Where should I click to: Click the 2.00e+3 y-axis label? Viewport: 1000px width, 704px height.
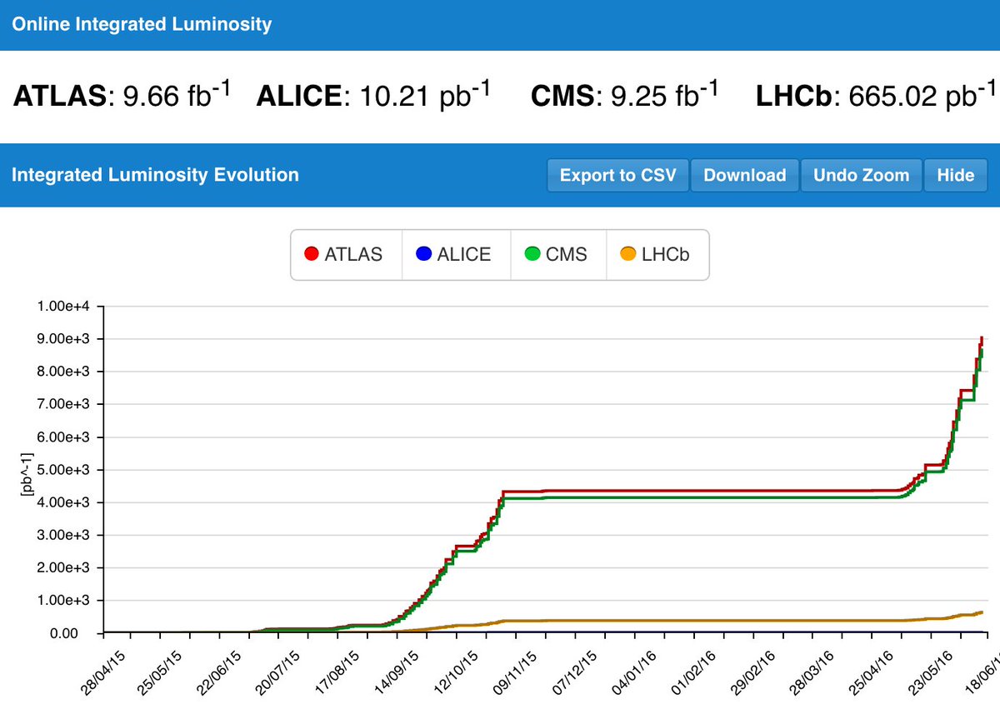tap(62, 568)
